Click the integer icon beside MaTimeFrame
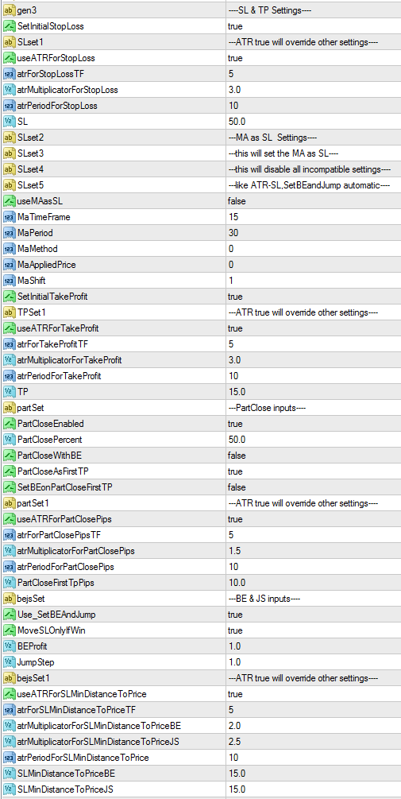The image size is (401, 799). pyautogui.click(x=10, y=217)
